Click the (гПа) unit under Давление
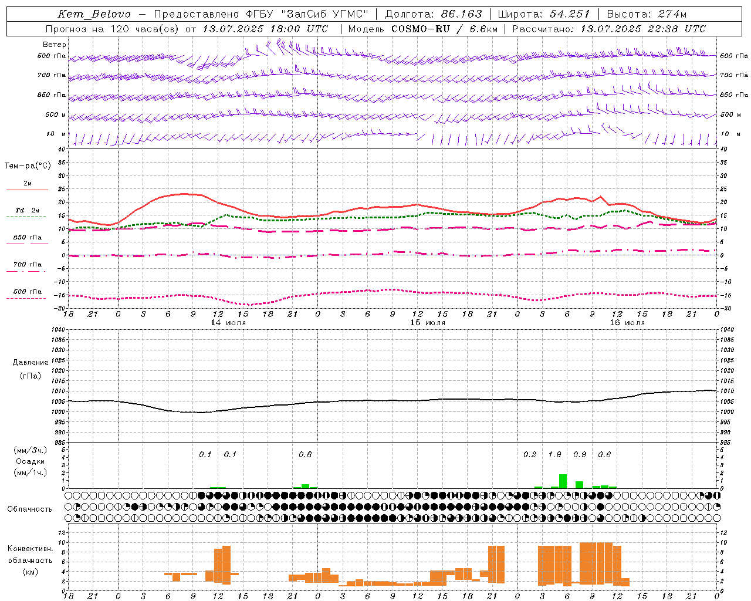 tap(31, 376)
